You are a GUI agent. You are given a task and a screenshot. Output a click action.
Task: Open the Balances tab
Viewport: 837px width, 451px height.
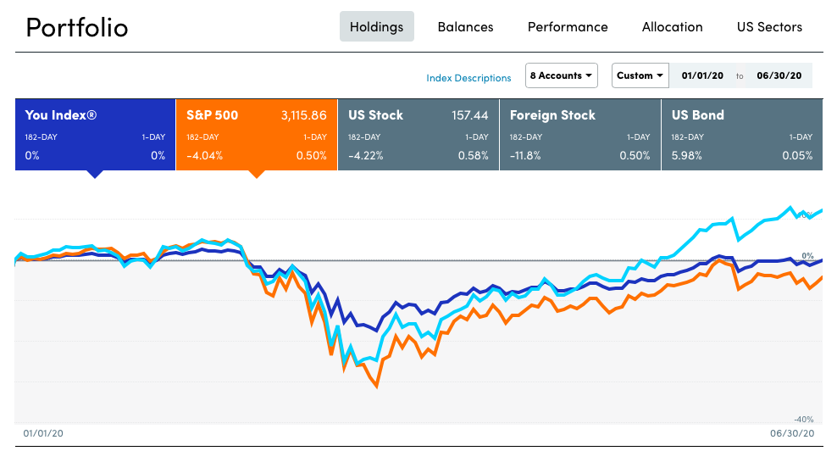tap(465, 26)
